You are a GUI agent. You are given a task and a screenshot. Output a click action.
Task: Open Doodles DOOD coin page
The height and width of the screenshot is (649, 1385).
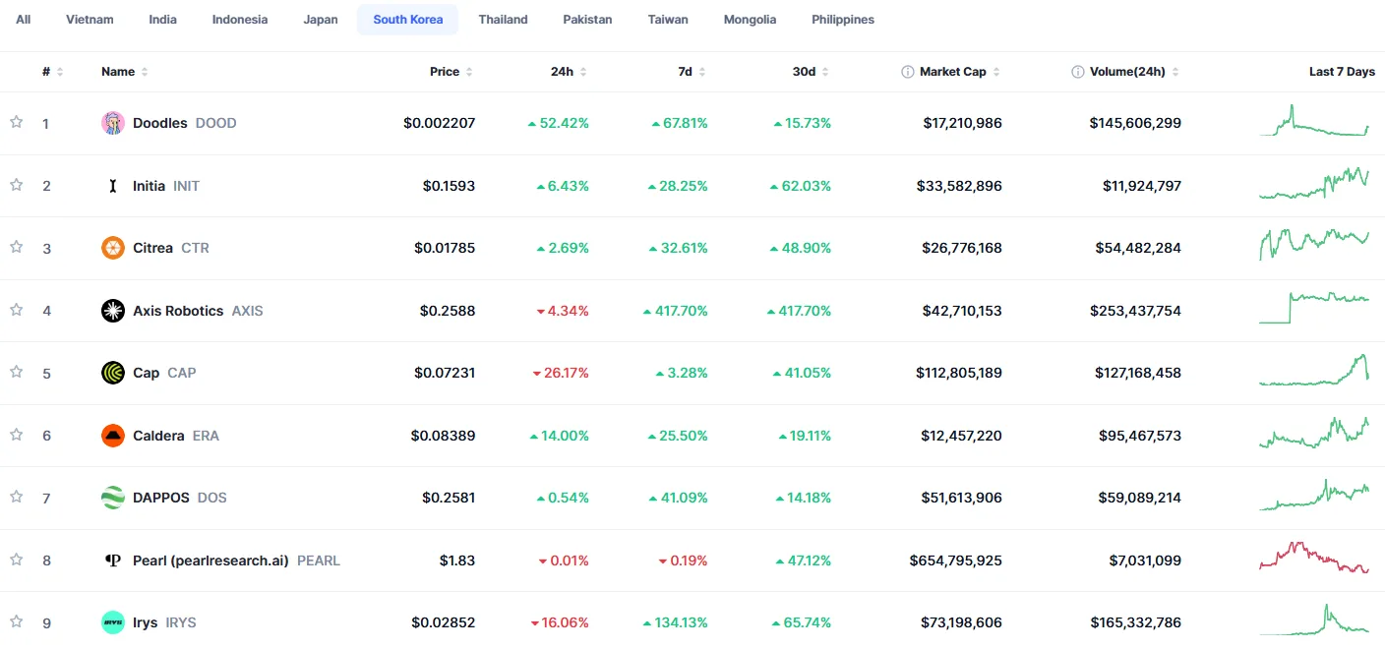point(185,123)
